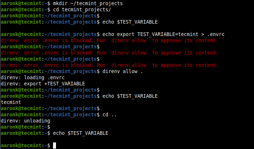254x149 pixels.
Task: Click the terminal cursor block on the last prompt
Action: click(55, 145)
